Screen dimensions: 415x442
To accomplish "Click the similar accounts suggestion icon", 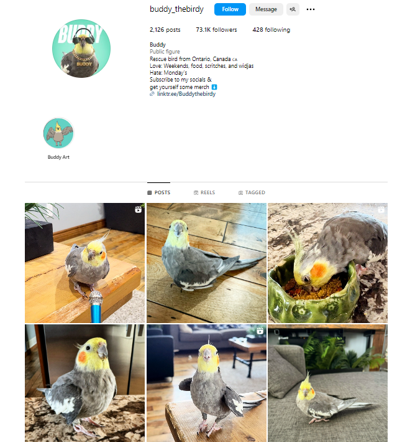I will [x=293, y=9].
